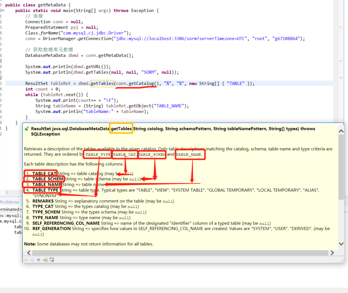
Task: Click the vertical scrollbar thumb in Javadoc popup
Action: tap(341, 167)
